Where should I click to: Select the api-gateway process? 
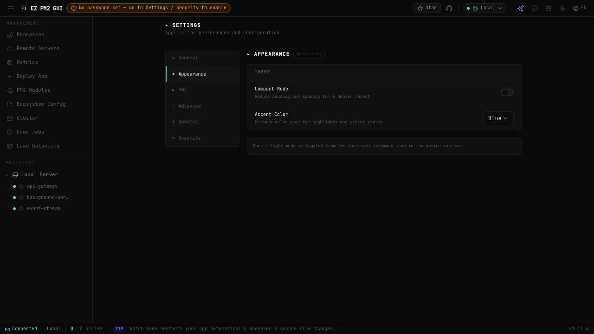pos(42,186)
